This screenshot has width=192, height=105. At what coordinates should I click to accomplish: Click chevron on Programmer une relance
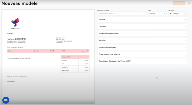click(x=185, y=54)
